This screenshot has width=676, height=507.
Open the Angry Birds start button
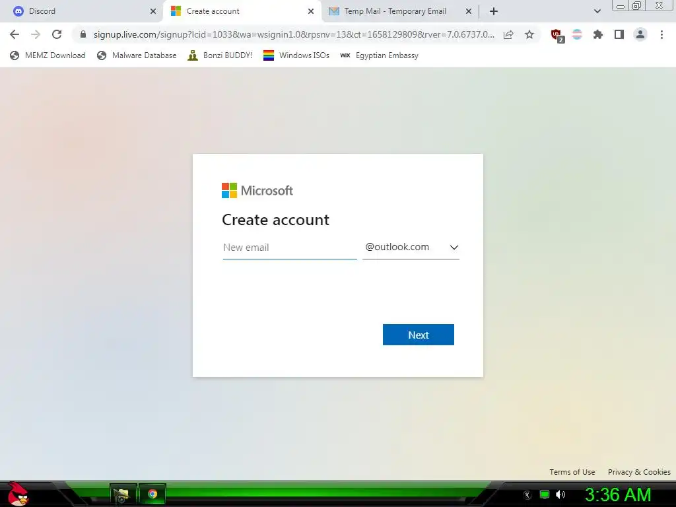[x=18, y=494]
